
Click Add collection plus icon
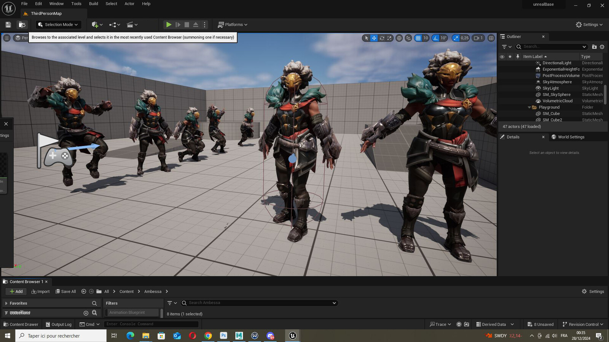coord(86,313)
